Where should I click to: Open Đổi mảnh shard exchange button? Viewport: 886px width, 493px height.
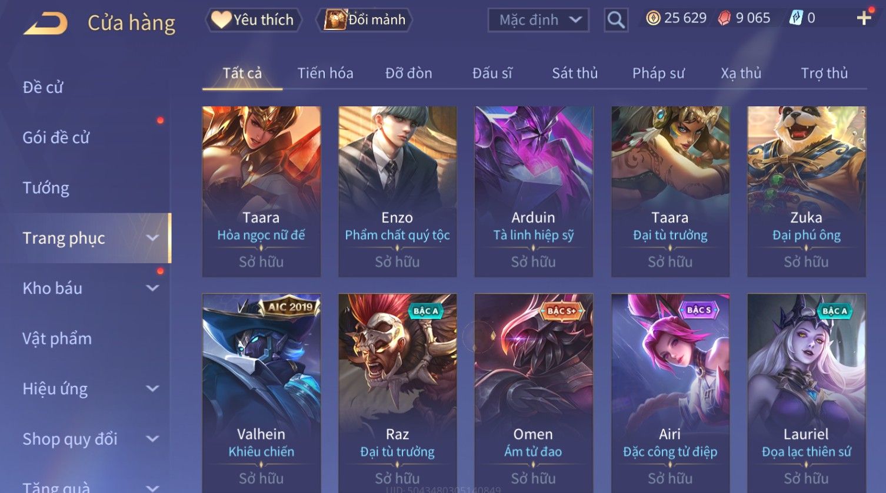[x=365, y=20]
